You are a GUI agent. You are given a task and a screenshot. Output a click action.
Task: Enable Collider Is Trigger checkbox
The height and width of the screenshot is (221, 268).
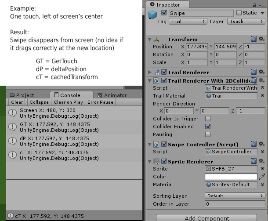click(208, 119)
